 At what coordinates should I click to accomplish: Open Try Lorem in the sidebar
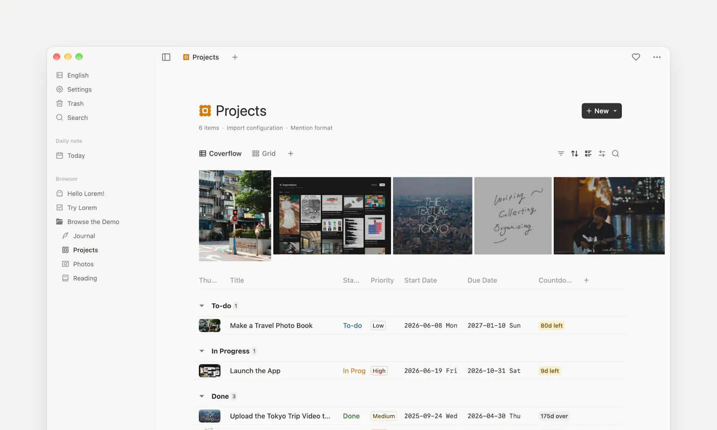pos(76,208)
